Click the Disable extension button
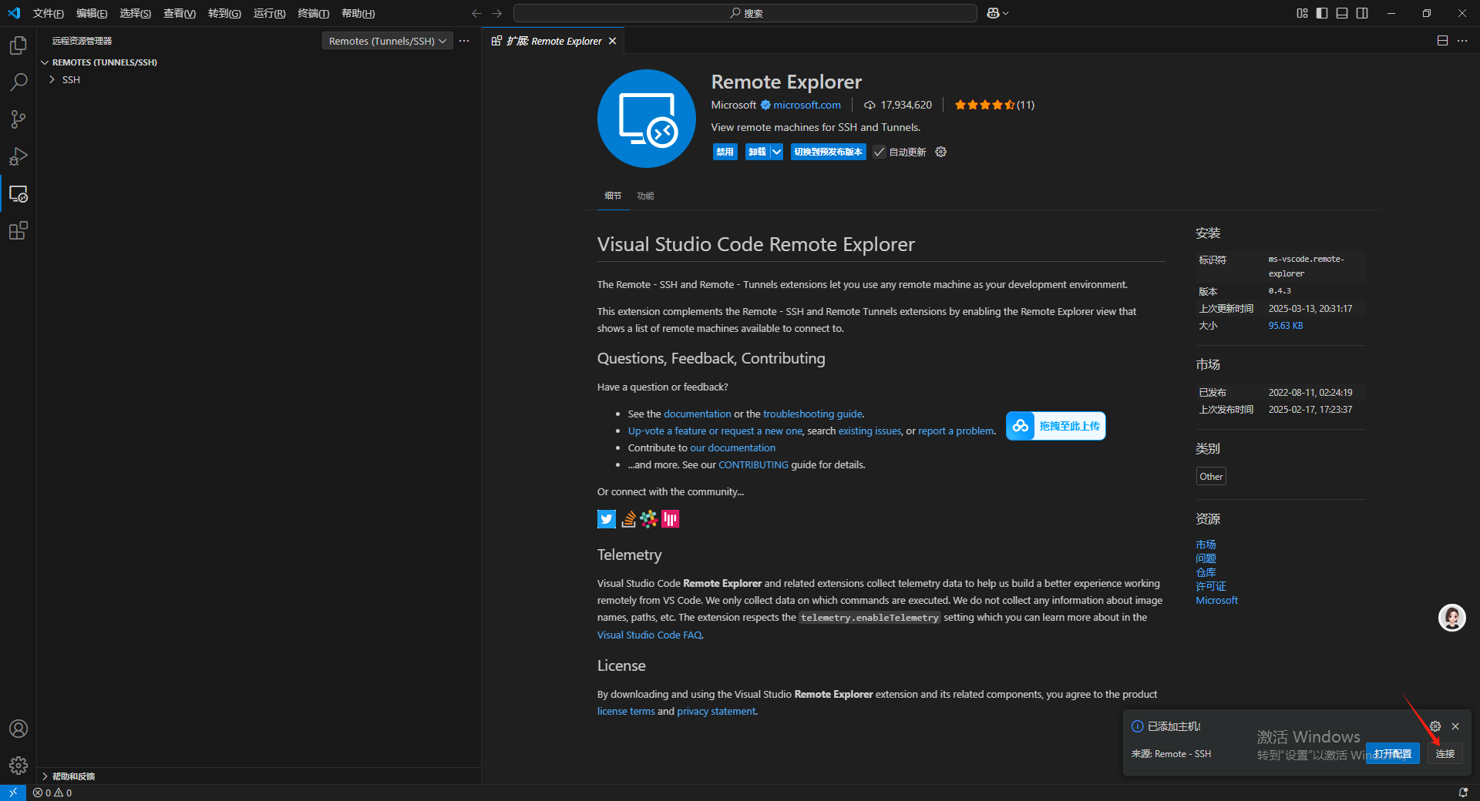The height and width of the screenshot is (801, 1480). (x=725, y=152)
